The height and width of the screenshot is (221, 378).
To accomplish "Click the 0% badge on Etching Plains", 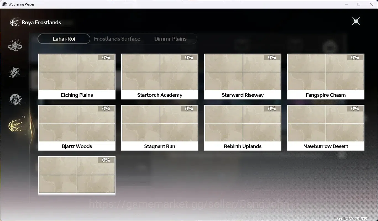I will pos(106,57).
